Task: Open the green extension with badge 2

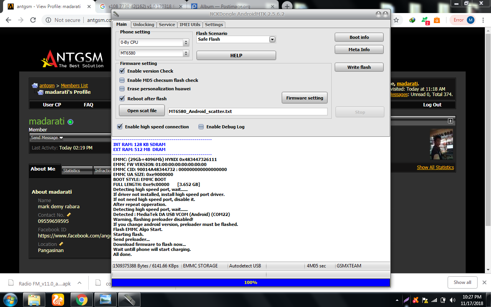Action: (x=425, y=20)
